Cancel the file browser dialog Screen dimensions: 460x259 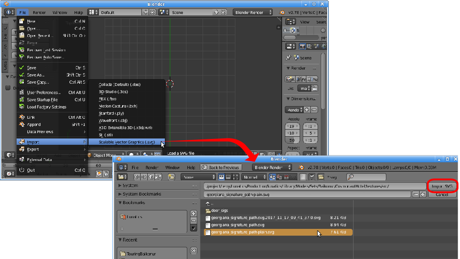[x=442, y=194]
